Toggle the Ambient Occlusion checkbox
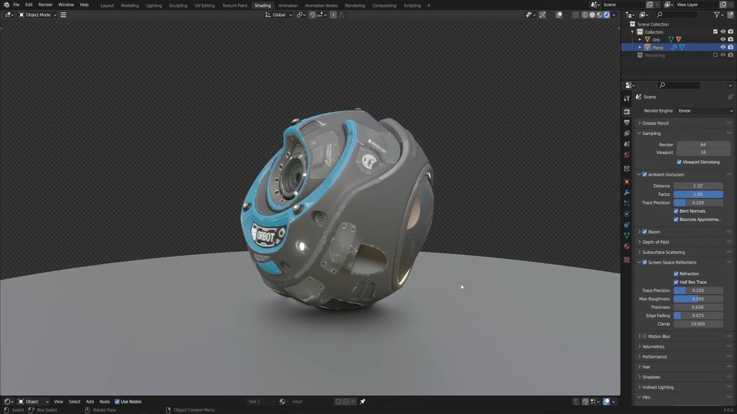This screenshot has width=737, height=414. 644,174
